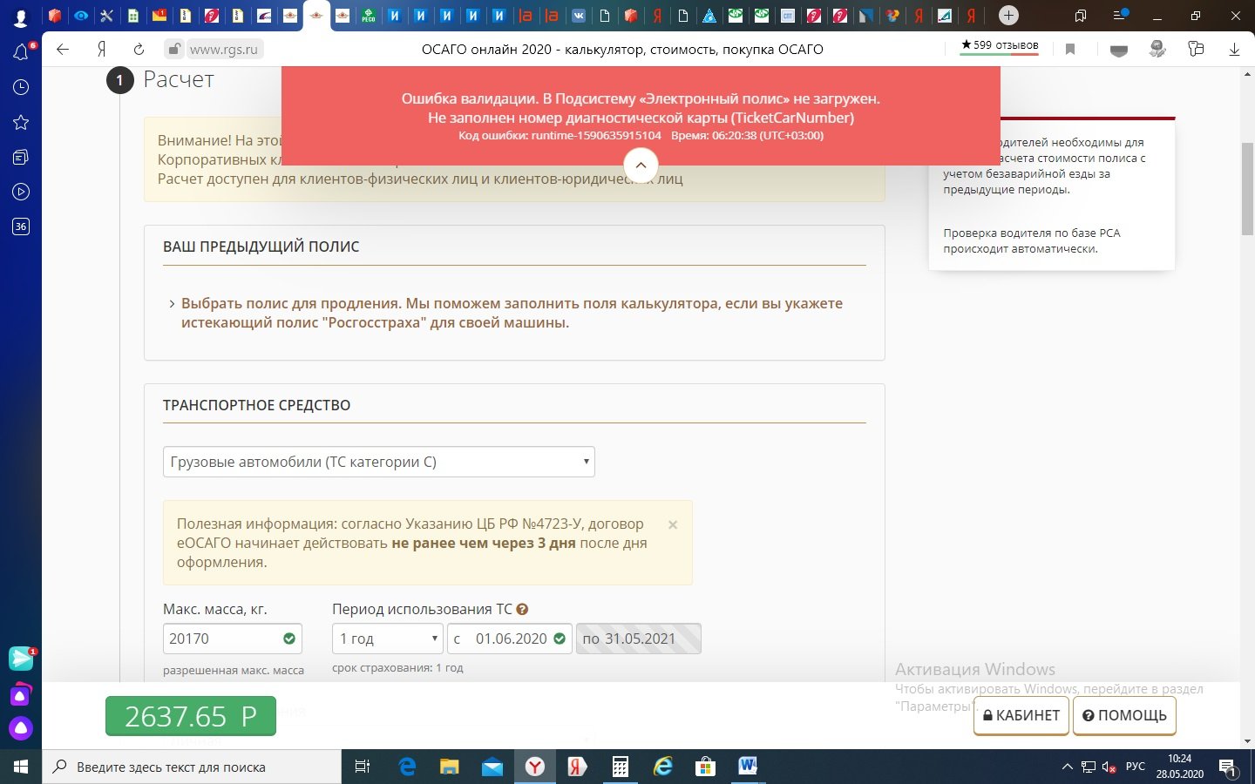Viewport: 1255px width, 784px height.
Task: Open the ПОМОЩЬ button
Action: coord(1124,715)
